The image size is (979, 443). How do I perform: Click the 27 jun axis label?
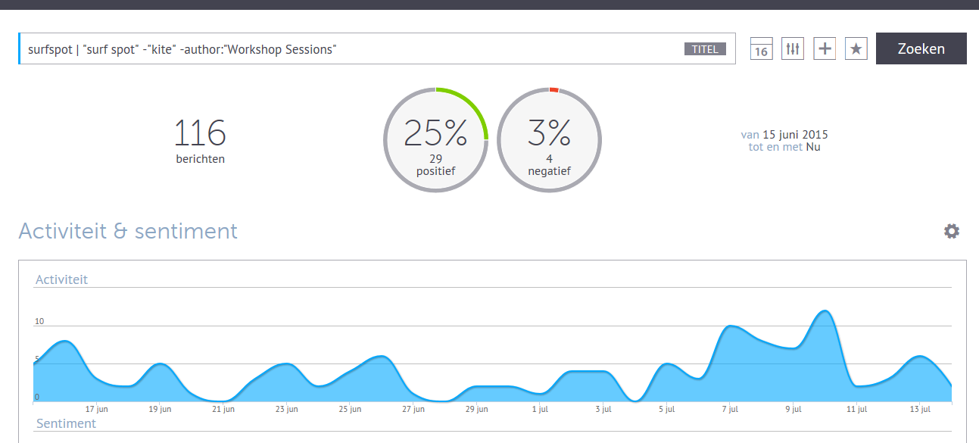[413, 409]
